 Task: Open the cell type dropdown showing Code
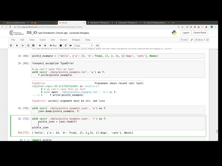(x=84, y=46)
